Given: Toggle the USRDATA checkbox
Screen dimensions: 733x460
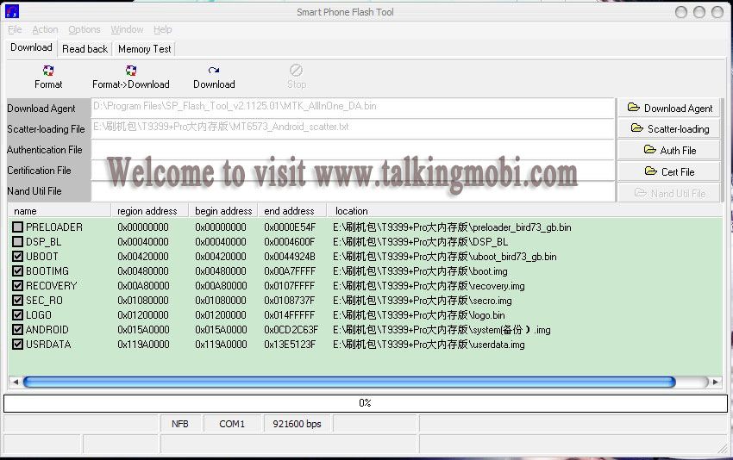Looking at the screenshot, I should point(18,345).
